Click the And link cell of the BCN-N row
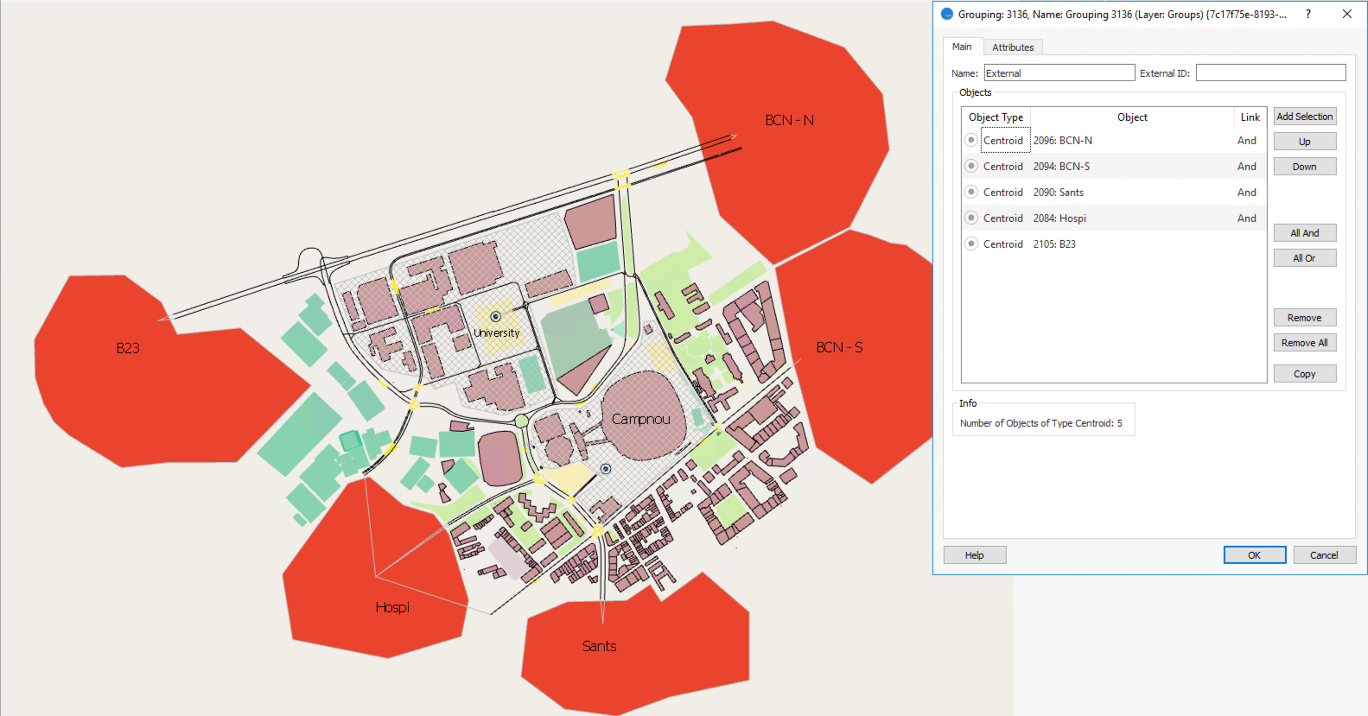Viewport: 1368px width, 716px height. 1246,141
